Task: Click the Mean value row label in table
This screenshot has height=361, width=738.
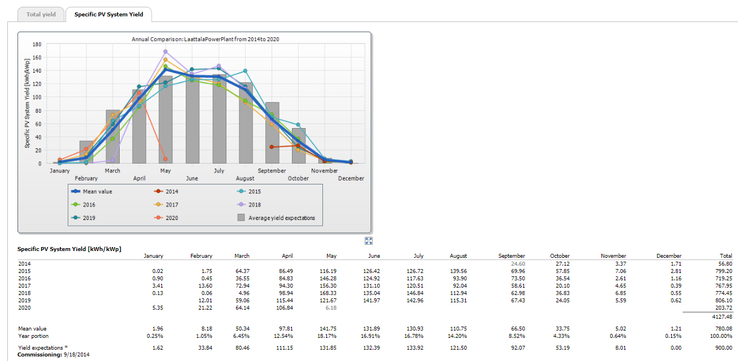Action: (32, 328)
